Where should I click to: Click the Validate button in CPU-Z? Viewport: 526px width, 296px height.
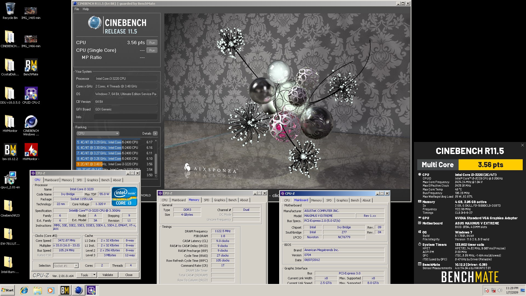pyautogui.click(x=108, y=275)
